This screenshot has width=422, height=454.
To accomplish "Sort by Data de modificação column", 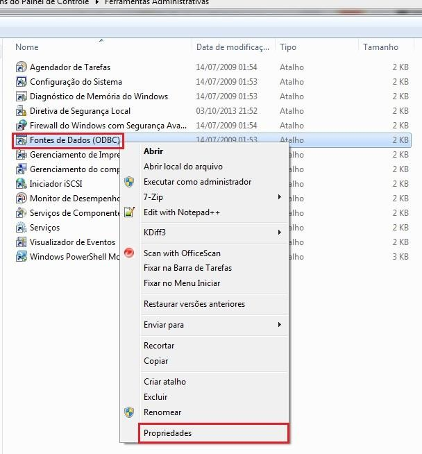I will 233,47.
